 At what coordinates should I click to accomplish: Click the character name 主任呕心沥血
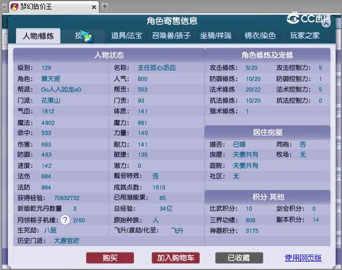tap(157, 68)
